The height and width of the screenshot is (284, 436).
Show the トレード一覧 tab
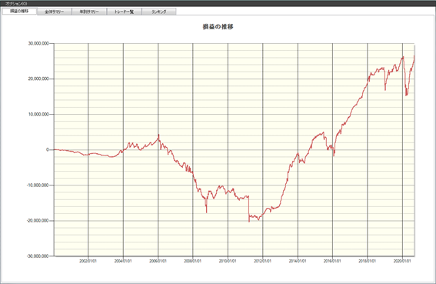tap(125, 12)
